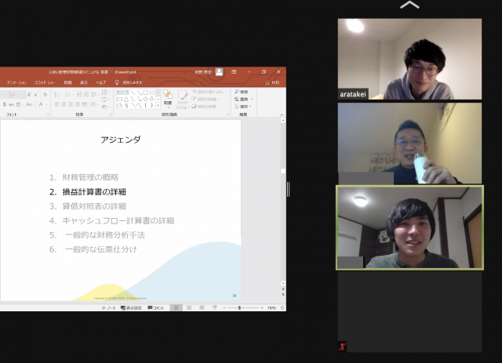Select triangle shape in gallery
The image size is (502, 363).
point(126,99)
